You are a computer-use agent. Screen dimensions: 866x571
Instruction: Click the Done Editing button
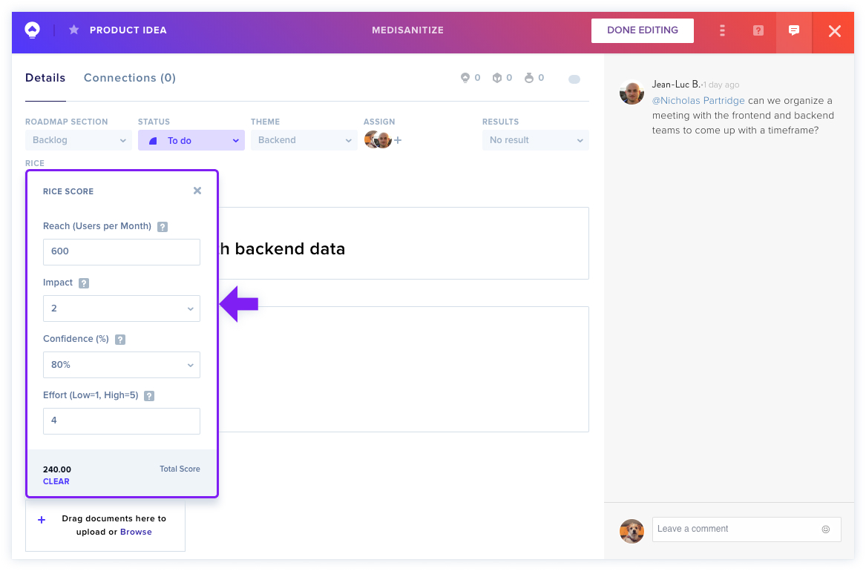point(643,30)
